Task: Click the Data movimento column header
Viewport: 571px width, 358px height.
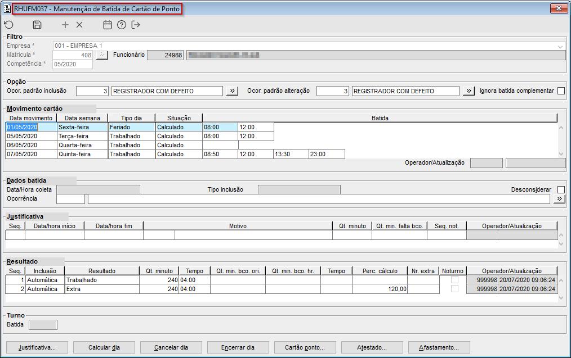Action: tap(31, 118)
